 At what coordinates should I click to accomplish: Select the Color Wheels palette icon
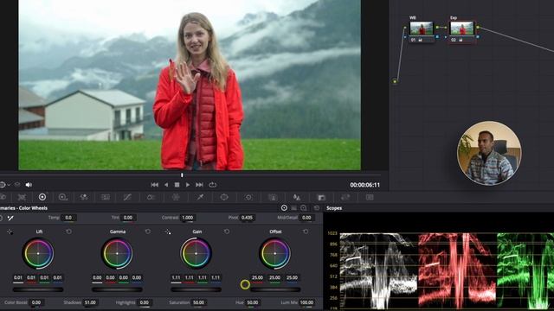coord(42,197)
